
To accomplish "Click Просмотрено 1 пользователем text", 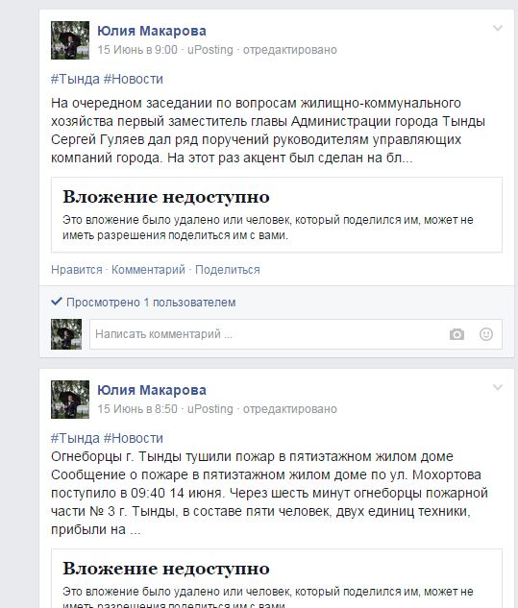I will tap(151, 302).
